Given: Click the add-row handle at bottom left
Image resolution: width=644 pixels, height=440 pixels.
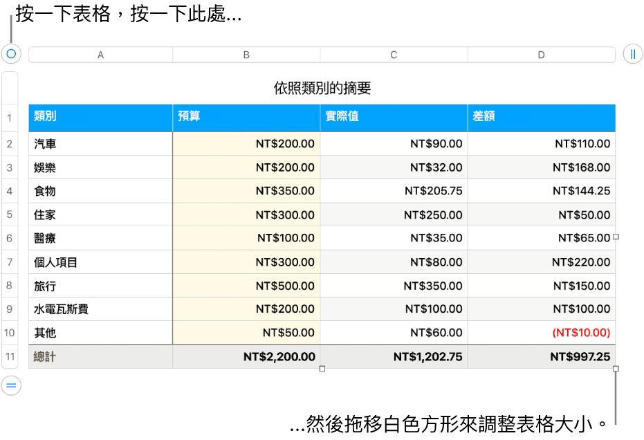Looking at the screenshot, I should 10,386.
